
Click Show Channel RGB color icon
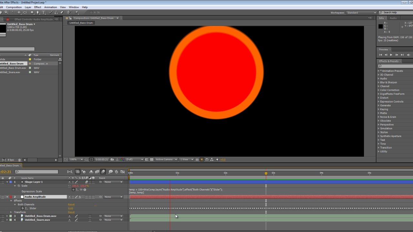click(122, 159)
